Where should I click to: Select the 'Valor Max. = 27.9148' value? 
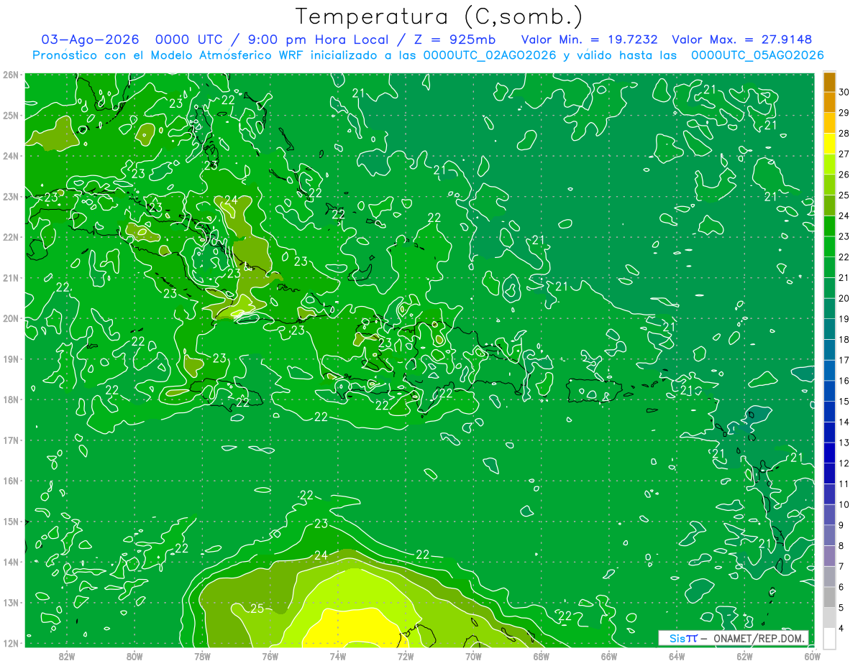[x=742, y=40]
